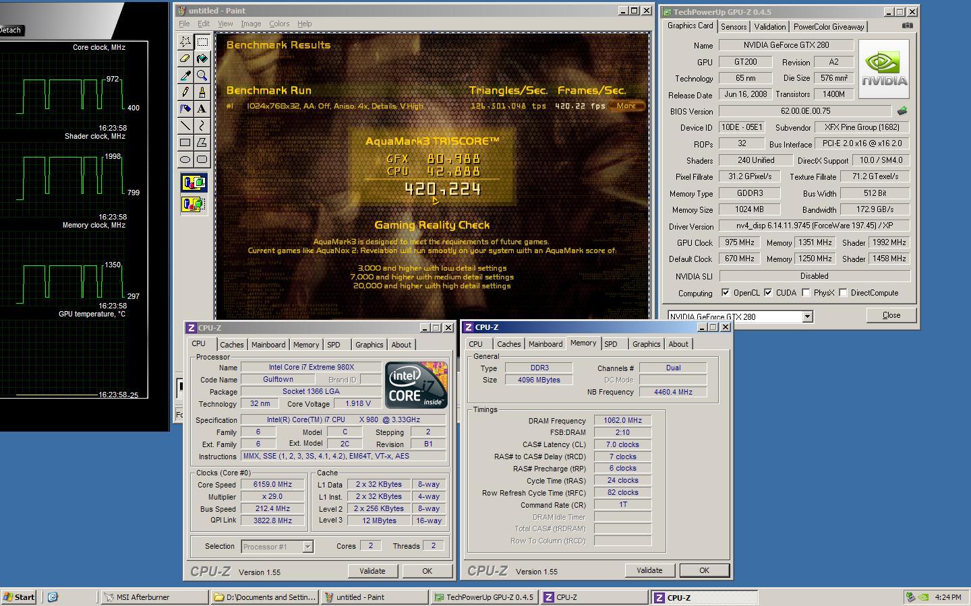
Task: Select the Line tool in Paint
Action: point(185,126)
